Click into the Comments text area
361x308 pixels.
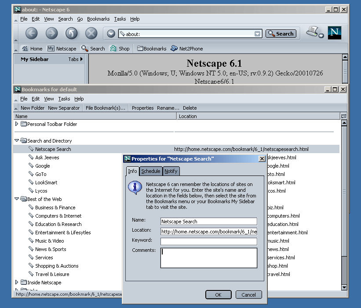(x=208, y=258)
